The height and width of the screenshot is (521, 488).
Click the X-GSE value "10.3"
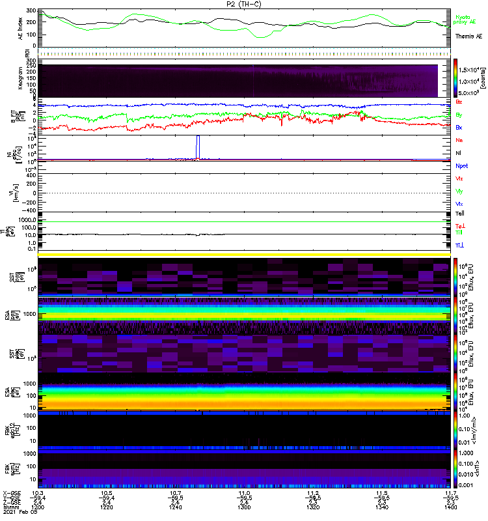point(38,493)
